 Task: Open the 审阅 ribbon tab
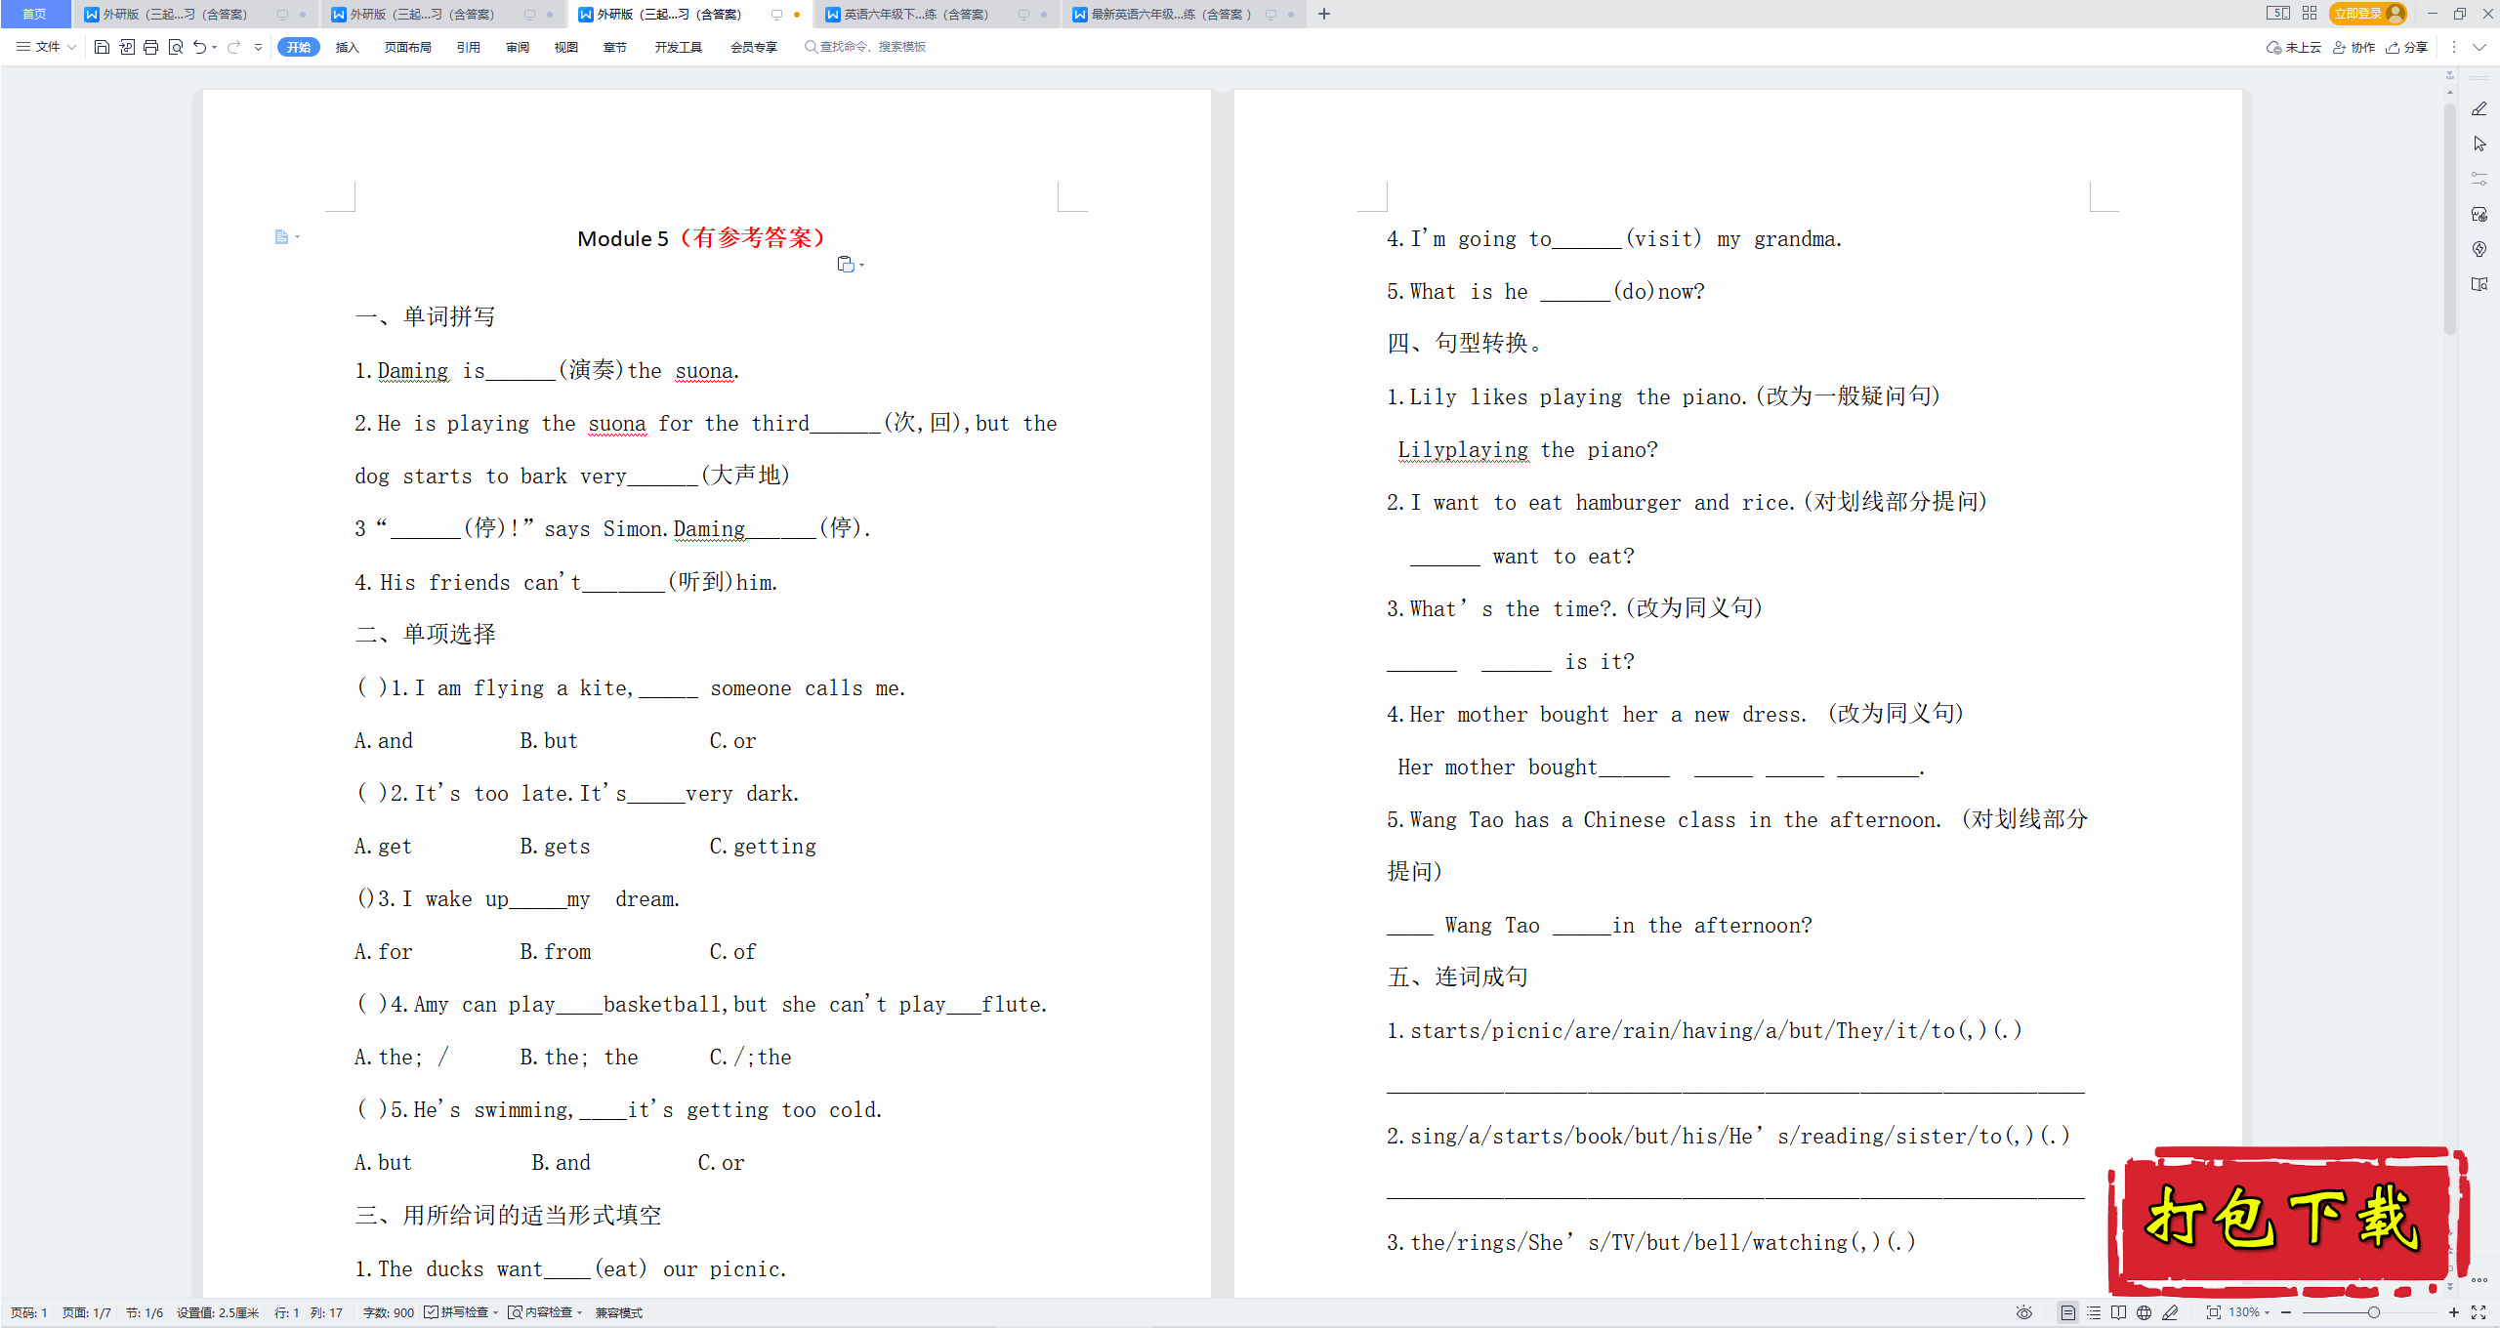coord(518,47)
